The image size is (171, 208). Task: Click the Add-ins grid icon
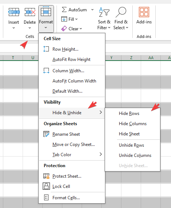[144, 12]
